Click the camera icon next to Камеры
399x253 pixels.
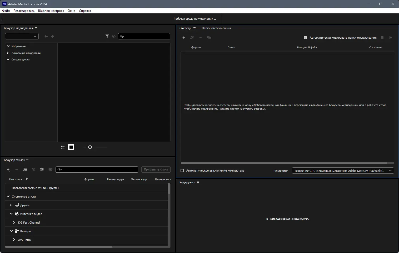tap(17, 231)
